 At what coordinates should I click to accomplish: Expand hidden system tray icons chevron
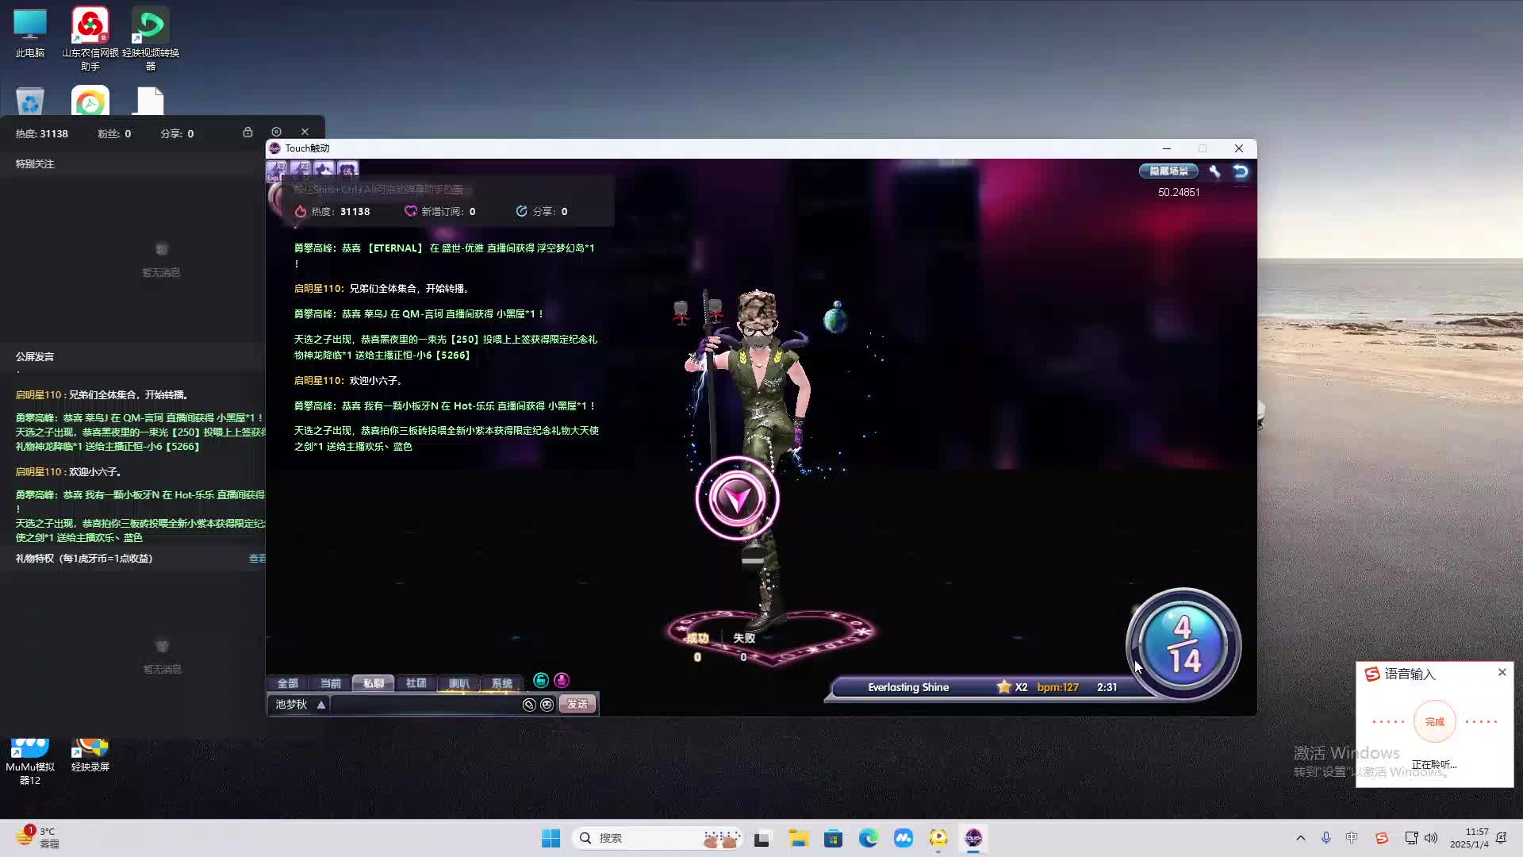pyautogui.click(x=1300, y=838)
